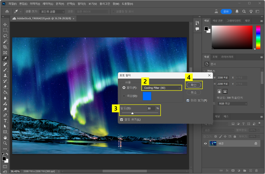Close the AdobeStock document tab

[x=73, y=19]
